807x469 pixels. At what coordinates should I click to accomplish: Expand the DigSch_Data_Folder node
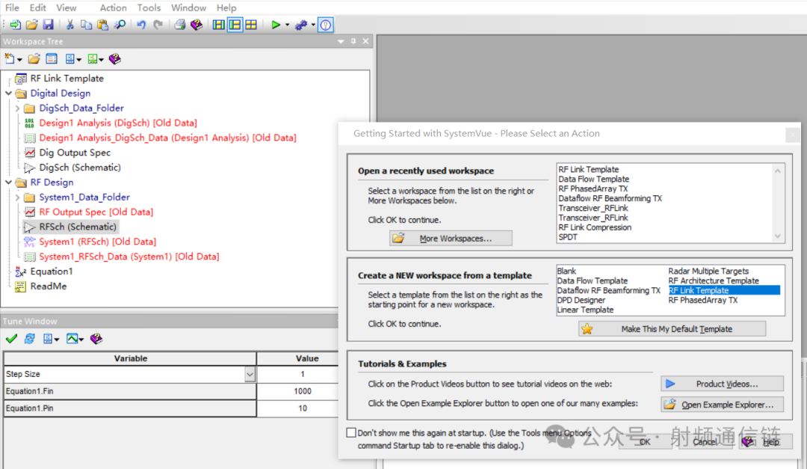[17, 108]
